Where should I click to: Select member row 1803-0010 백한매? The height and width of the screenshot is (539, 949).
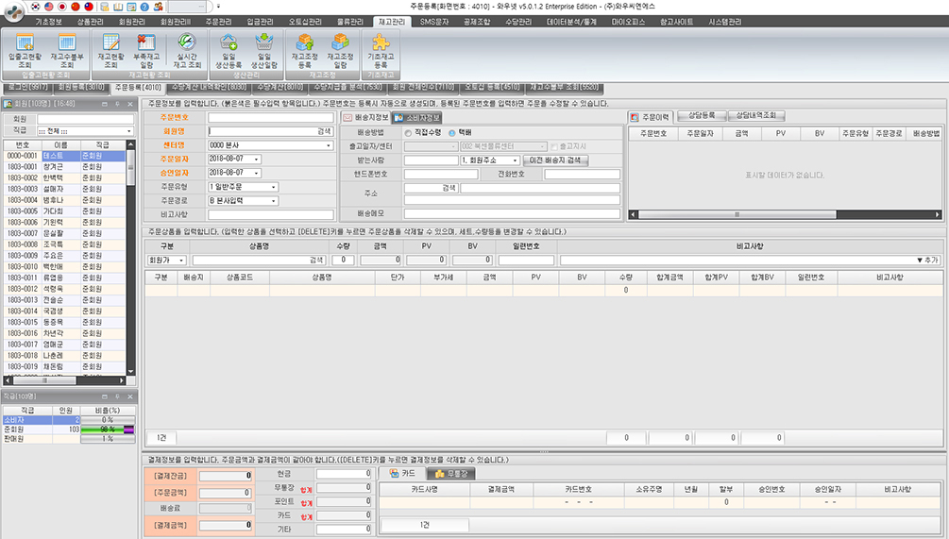65,267
